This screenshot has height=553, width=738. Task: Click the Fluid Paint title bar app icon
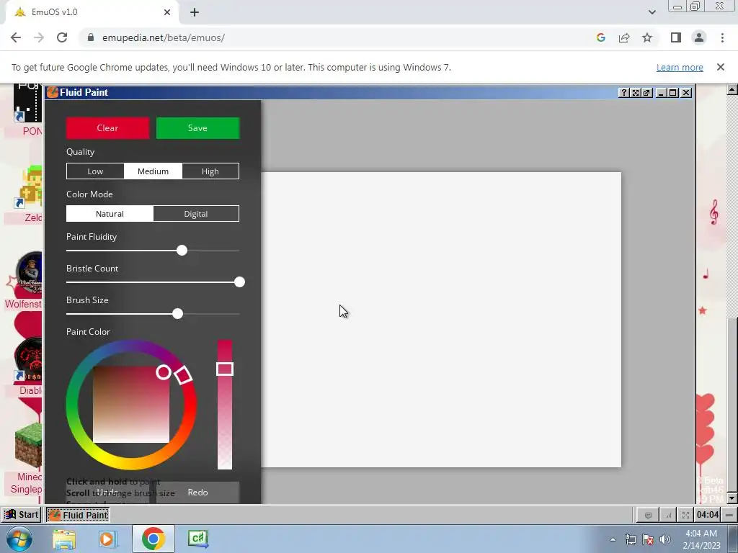(x=53, y=92)
